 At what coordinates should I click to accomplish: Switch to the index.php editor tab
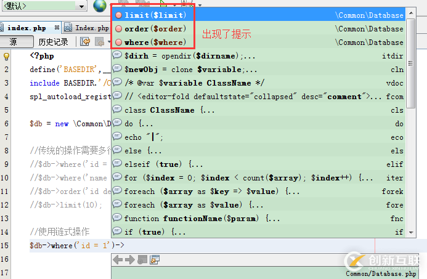tap(26, 28)
